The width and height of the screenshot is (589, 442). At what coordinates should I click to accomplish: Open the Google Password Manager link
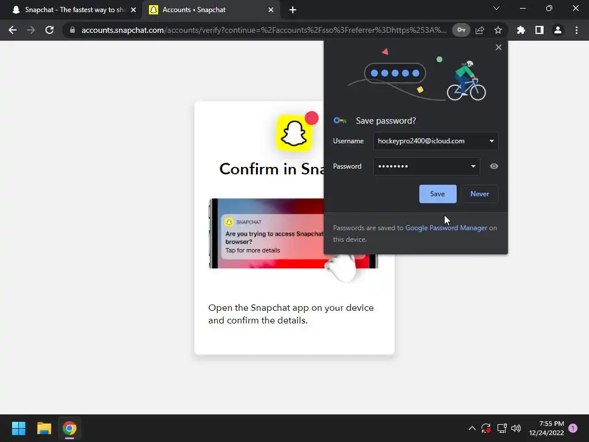pos(446,228)
